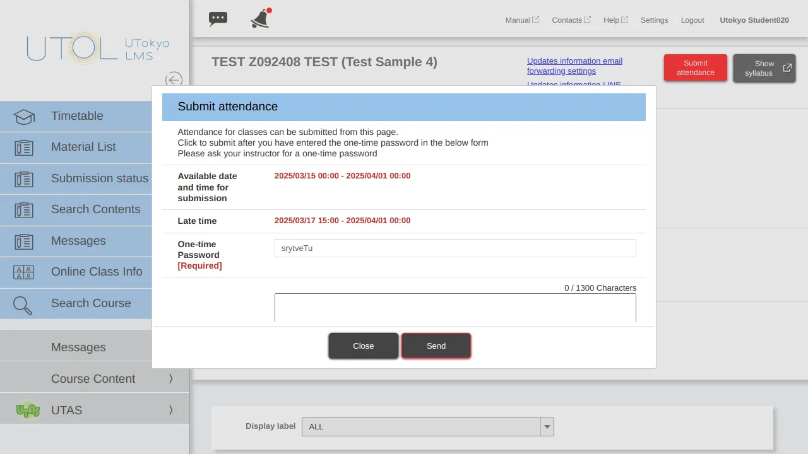Open the Display label dropdown
Screen dimensions: 808x454
point(427,427)
